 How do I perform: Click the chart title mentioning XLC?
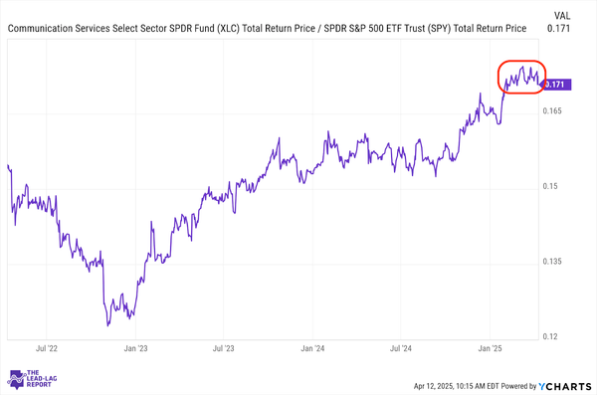pos(267,29)
